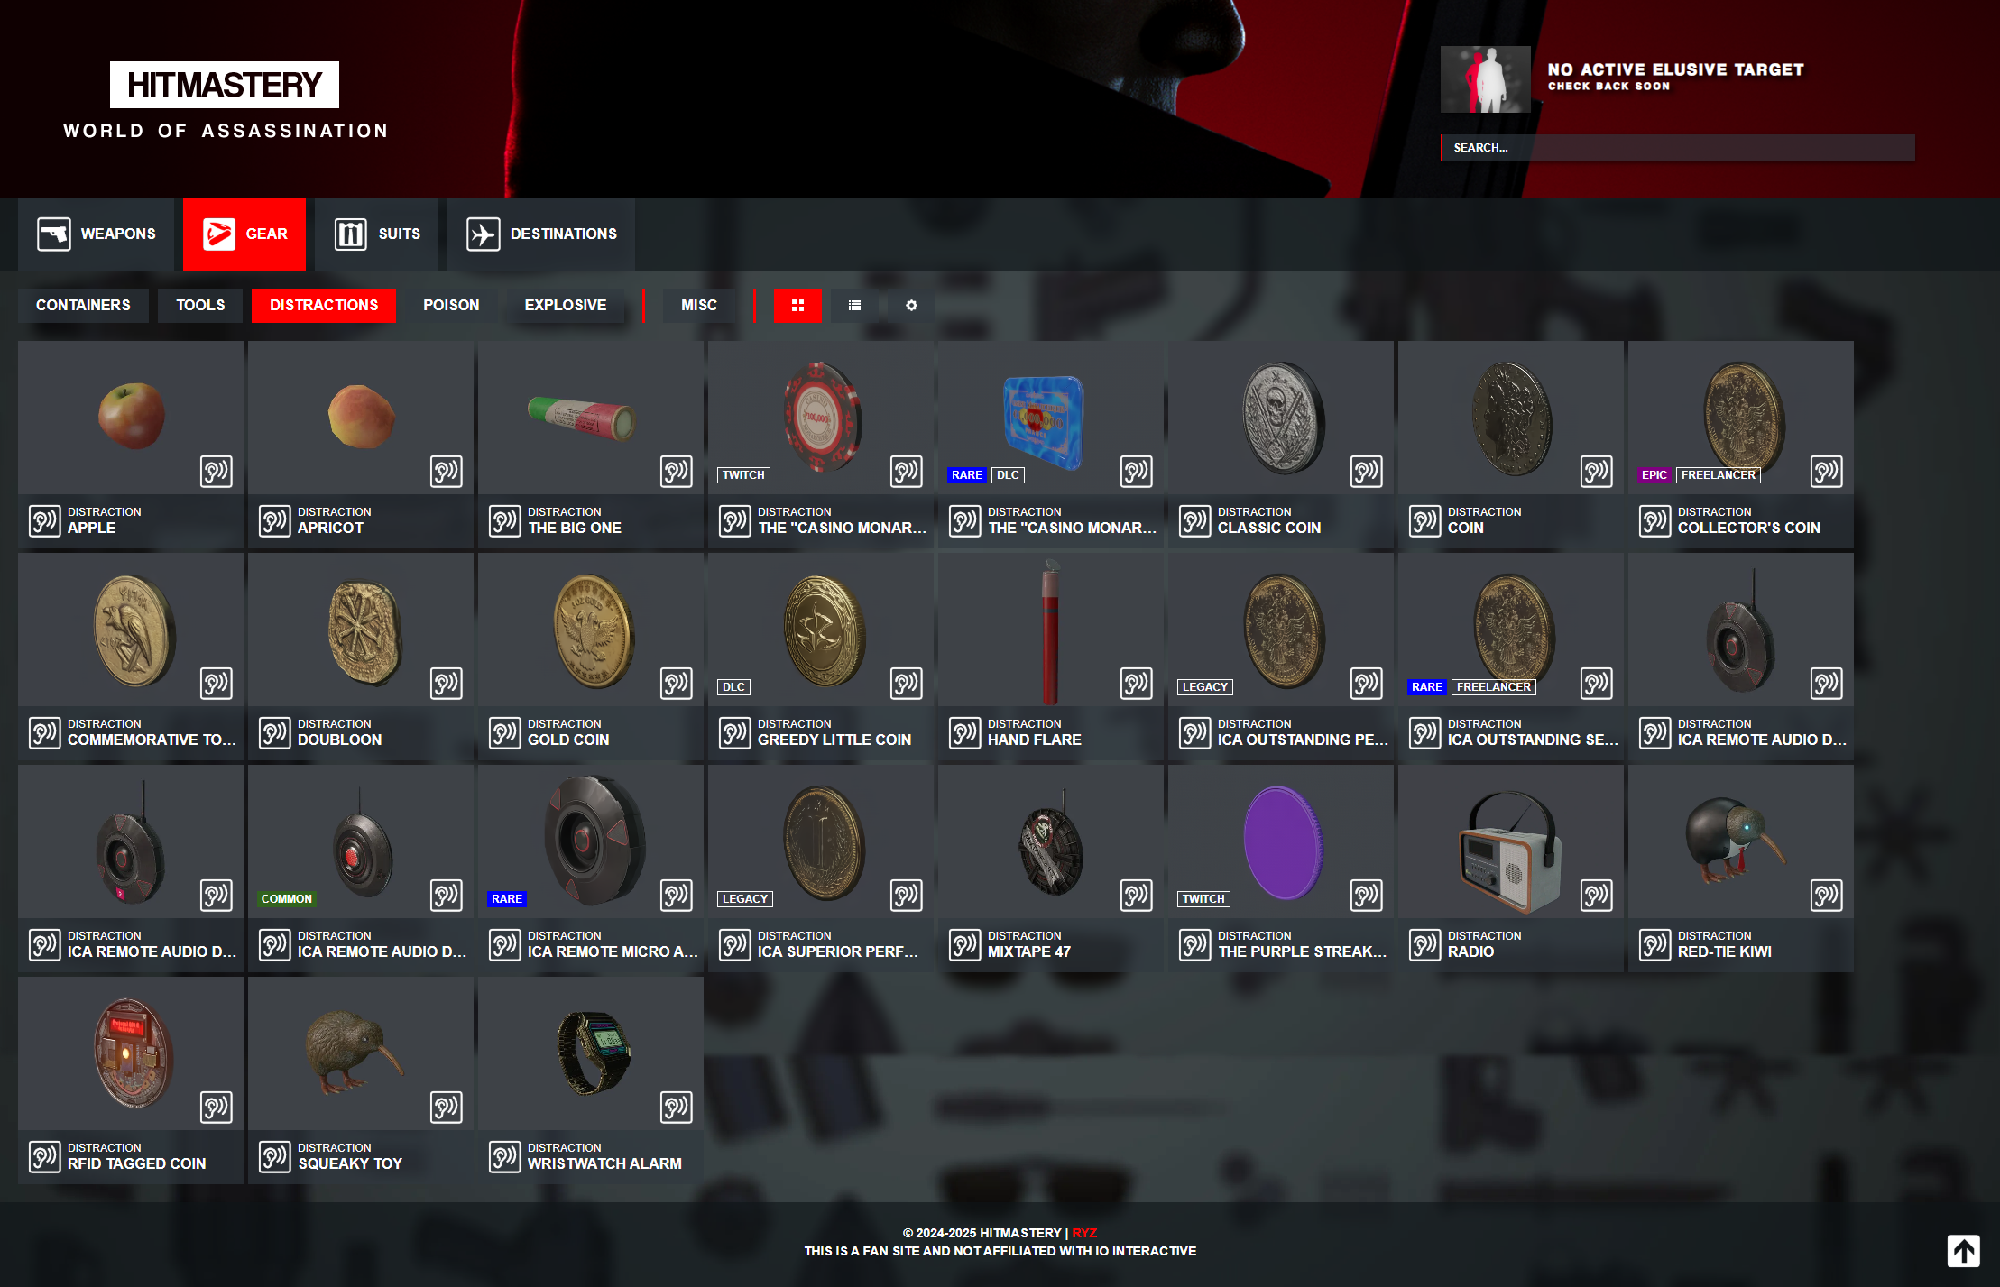The image size is (2000, 1287).
Task: Click the RYZ footer link
Action: (x=1084, y=1233)
